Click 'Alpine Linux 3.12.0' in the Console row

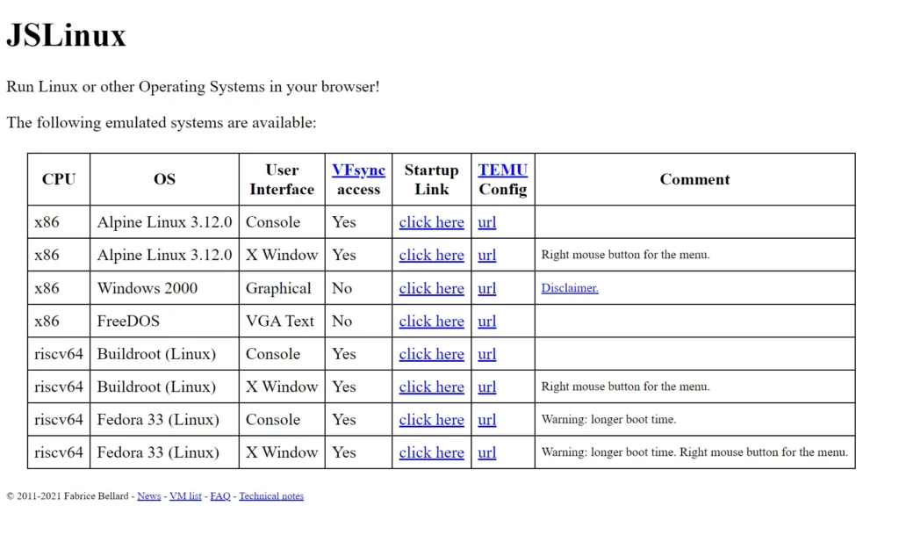pos(164,222)
